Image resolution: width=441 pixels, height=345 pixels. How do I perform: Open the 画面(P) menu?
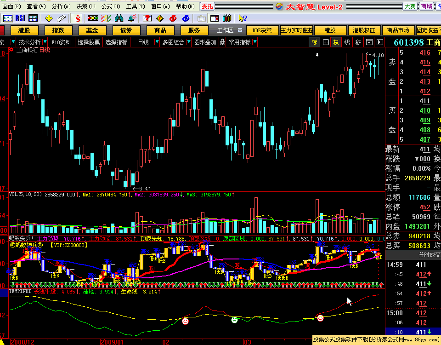(12, 6)
